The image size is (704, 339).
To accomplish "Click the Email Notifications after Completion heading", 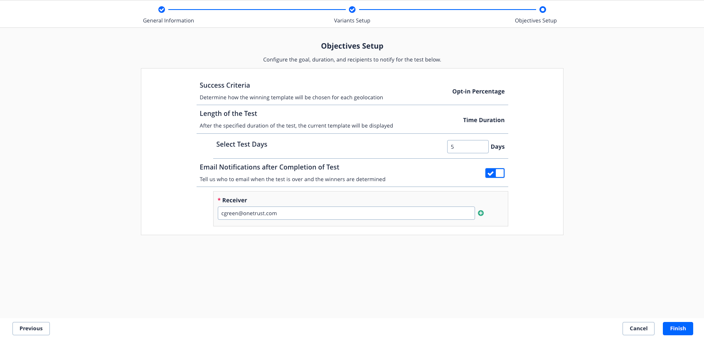I will click(x=269, y=167).
